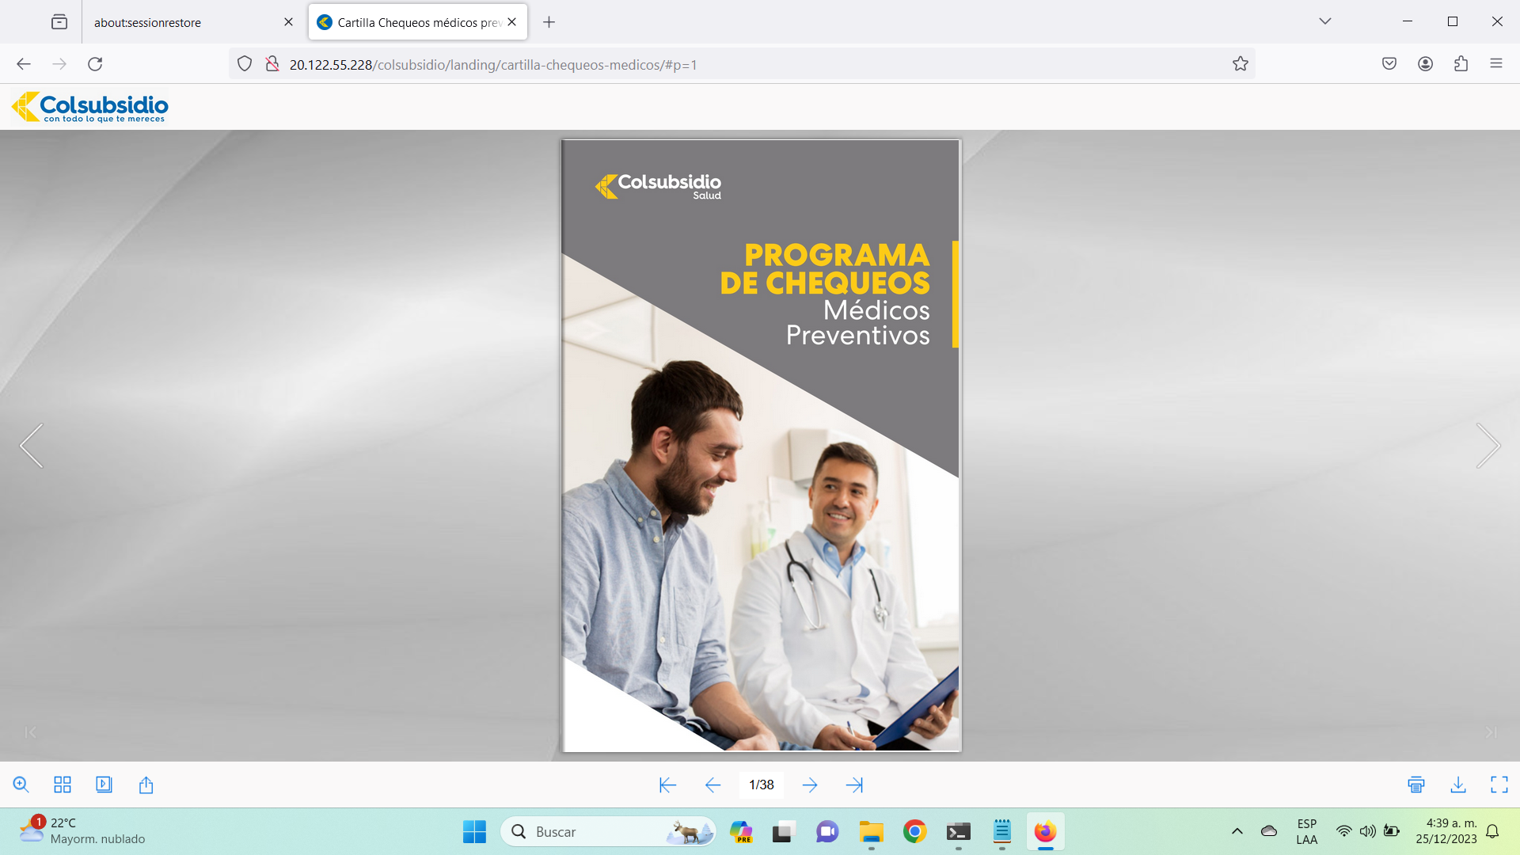Jump to first page arrow button

click(667, 785)
